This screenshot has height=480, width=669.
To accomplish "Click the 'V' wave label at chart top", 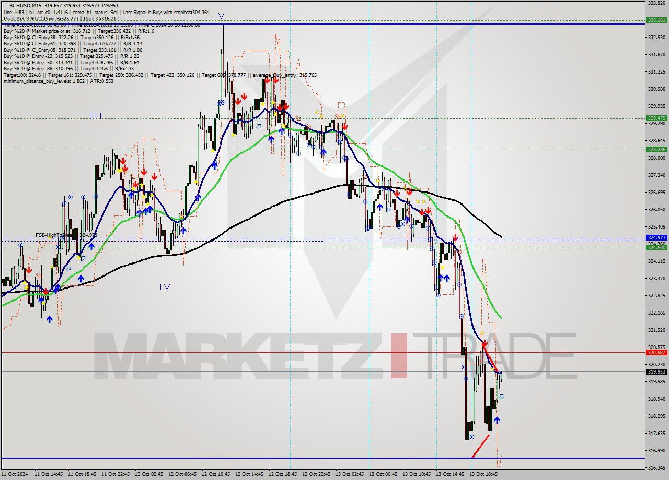I will pyautogui.click(x=222, y=16).
